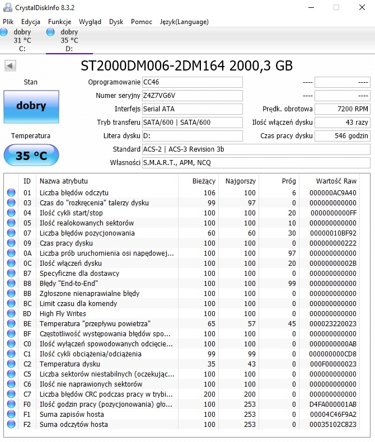Minimize the CrystalDiskInfo window
This screenshot has width=375, height=442.
(x=311, y=8)
